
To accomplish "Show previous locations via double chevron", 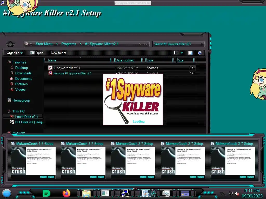I will click(x=31, y=44).
